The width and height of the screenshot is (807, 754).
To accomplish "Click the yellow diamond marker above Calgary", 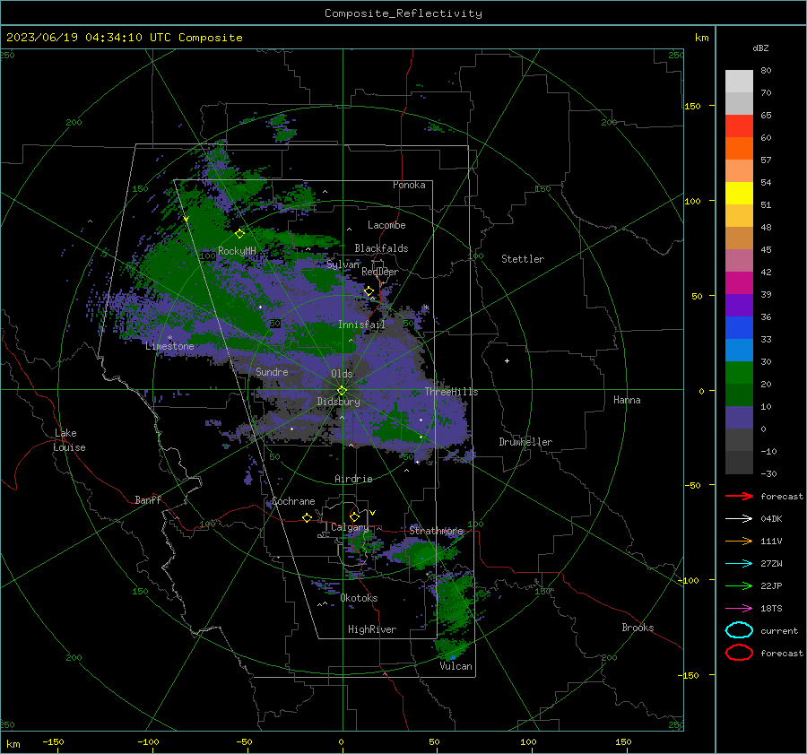I will (x=354, y=516).
